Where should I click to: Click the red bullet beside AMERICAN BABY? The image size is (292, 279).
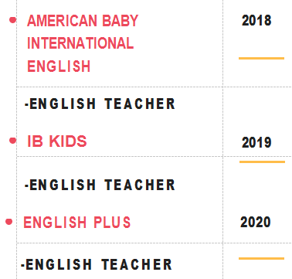pyautogui.click(x=12, y=20)
